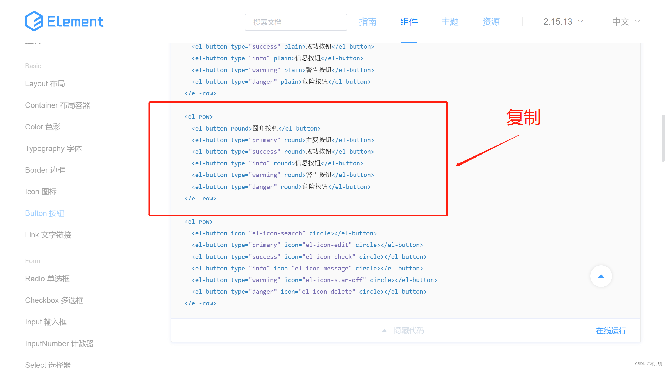This screenshot has height=368, width=666.
Task: Click the Element logo icon
Action: (34, 21)
